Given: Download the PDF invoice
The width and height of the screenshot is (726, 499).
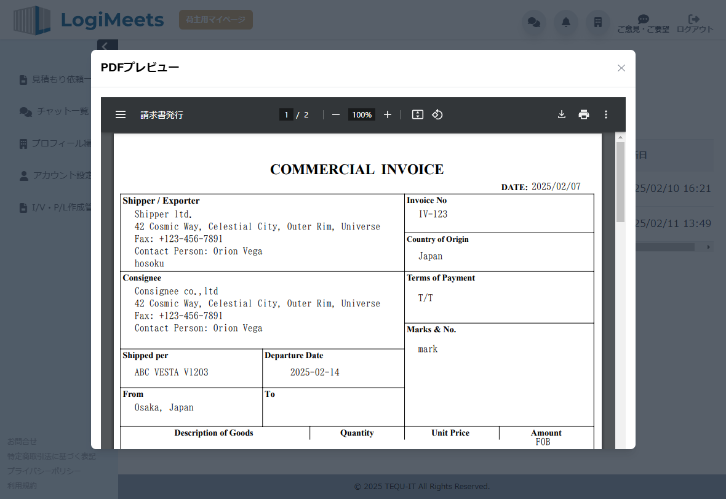Looking at the screenshot, I should tap(562, 114).
